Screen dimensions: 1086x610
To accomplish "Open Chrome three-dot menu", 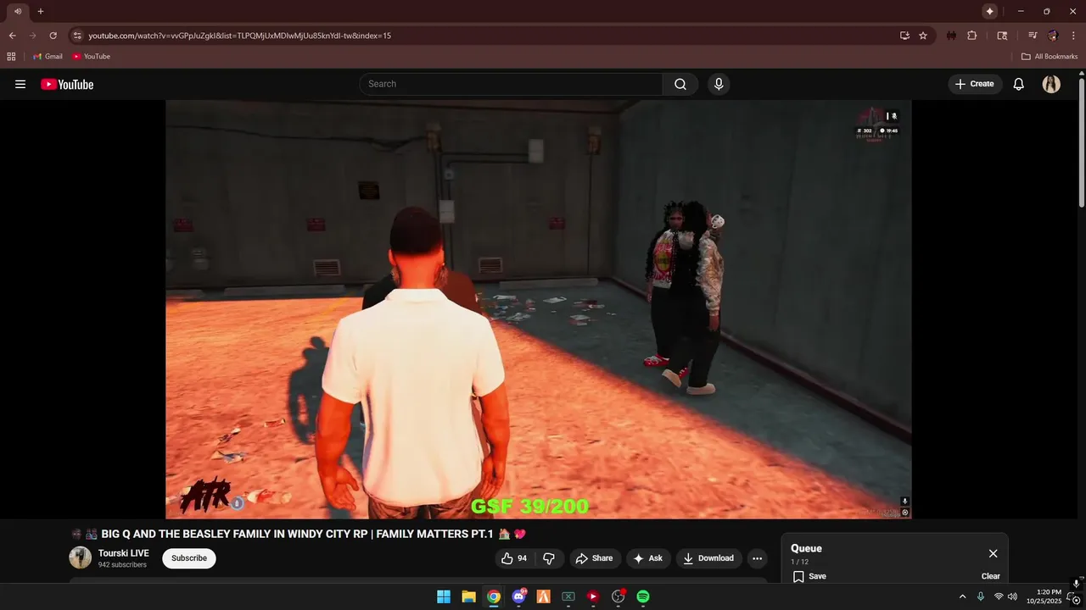I will [1073, 36].
